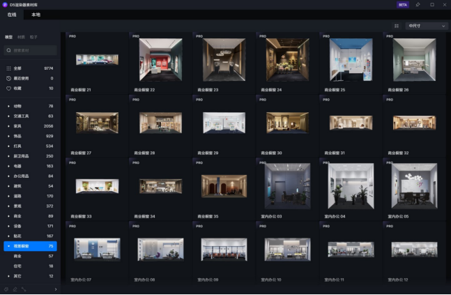The height and width of the screenshot is (295, 451).
Task: Click the BETA badge in title bar
Action: pyautogui.click(x=402, y=4)
